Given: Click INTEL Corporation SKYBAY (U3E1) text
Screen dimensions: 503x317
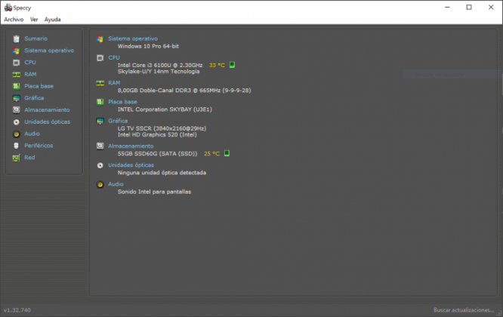Looking at the screenshot, I should [x=165, y=109].
